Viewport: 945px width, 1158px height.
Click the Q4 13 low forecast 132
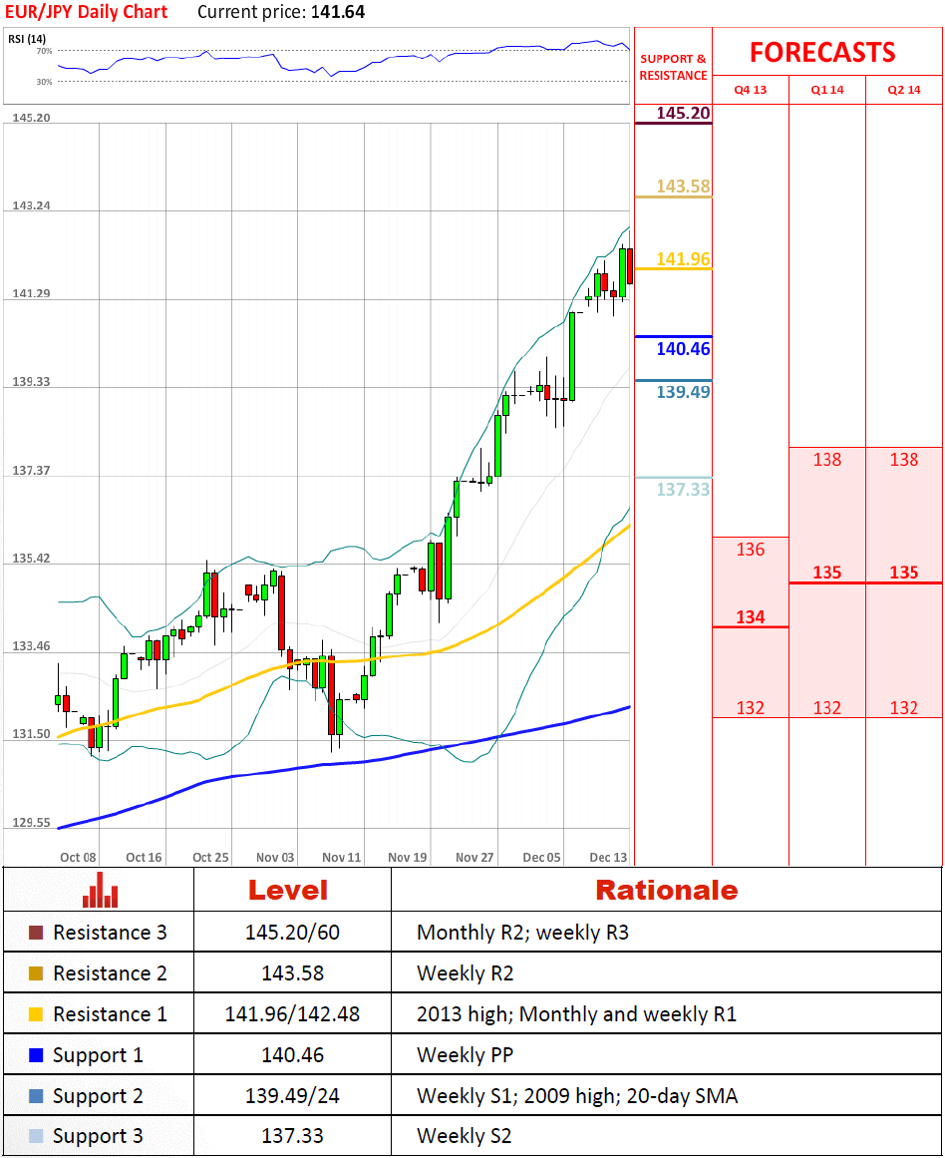point(750,707)
